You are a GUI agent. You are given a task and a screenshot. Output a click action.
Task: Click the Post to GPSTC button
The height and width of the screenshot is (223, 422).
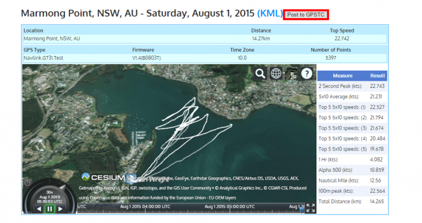[306, 14]
